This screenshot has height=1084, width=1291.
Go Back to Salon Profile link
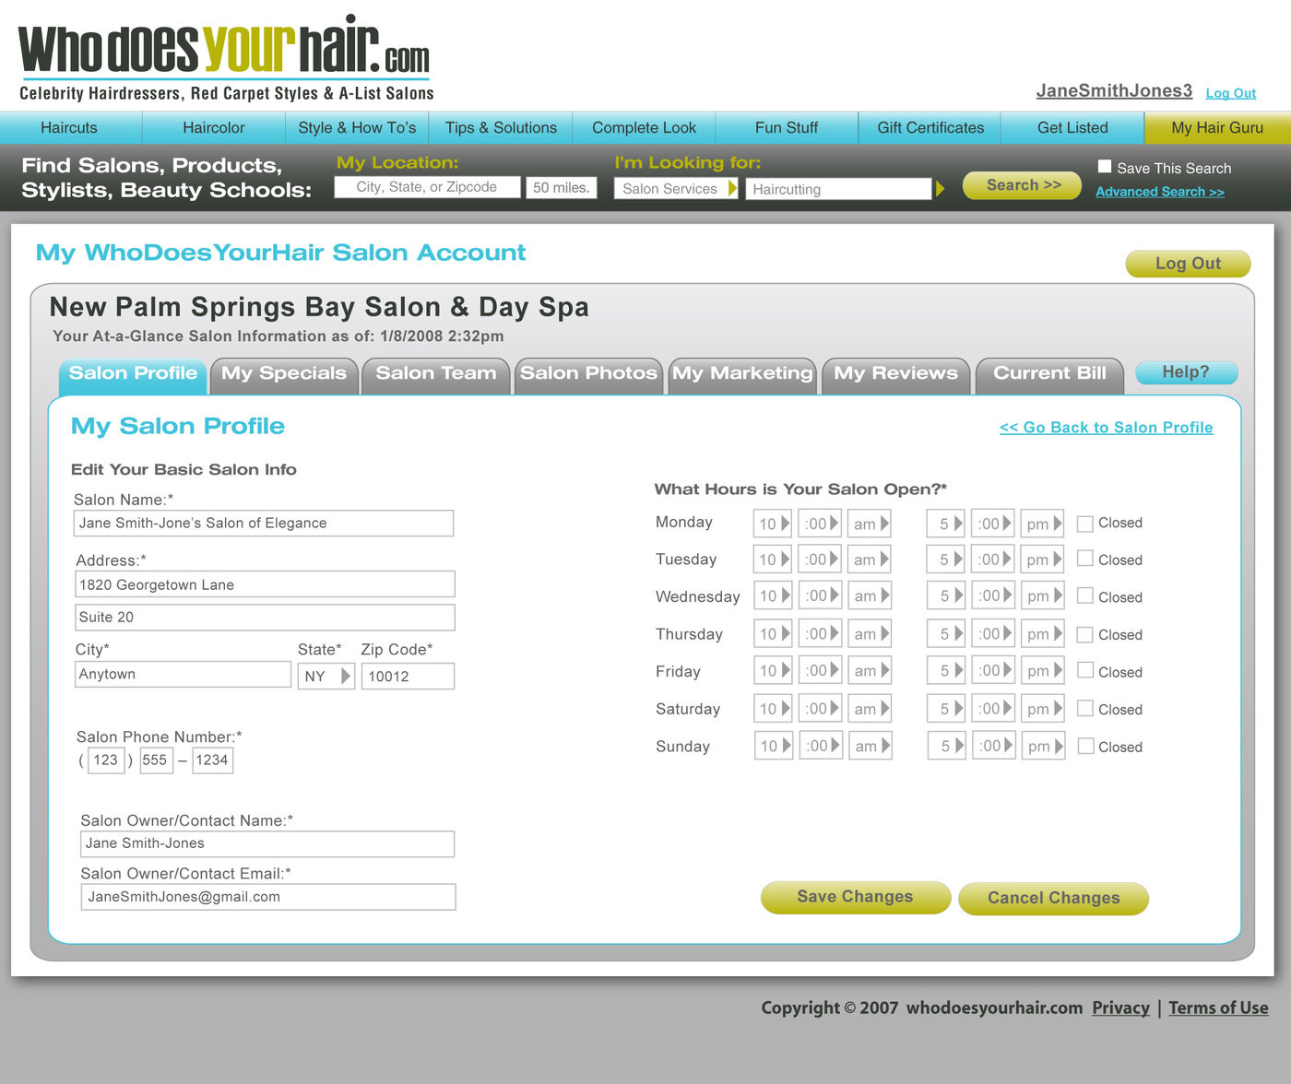point(1107,428)
